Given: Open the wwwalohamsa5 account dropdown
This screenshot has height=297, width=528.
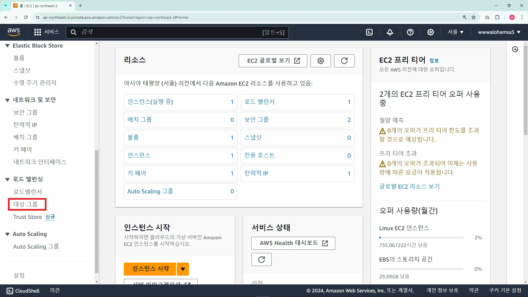Looking at the screenshot, I should click(x=499, y=32).
